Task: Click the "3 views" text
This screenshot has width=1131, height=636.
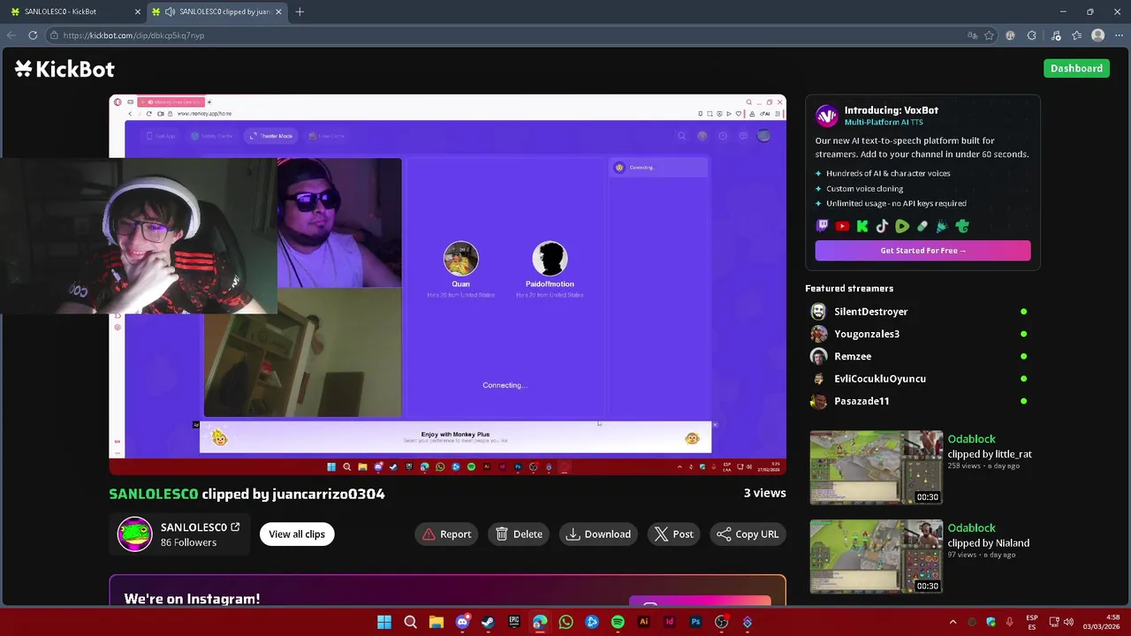Action: 764,493
